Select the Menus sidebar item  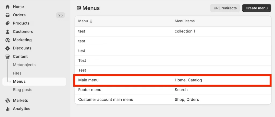pos(19,82)
